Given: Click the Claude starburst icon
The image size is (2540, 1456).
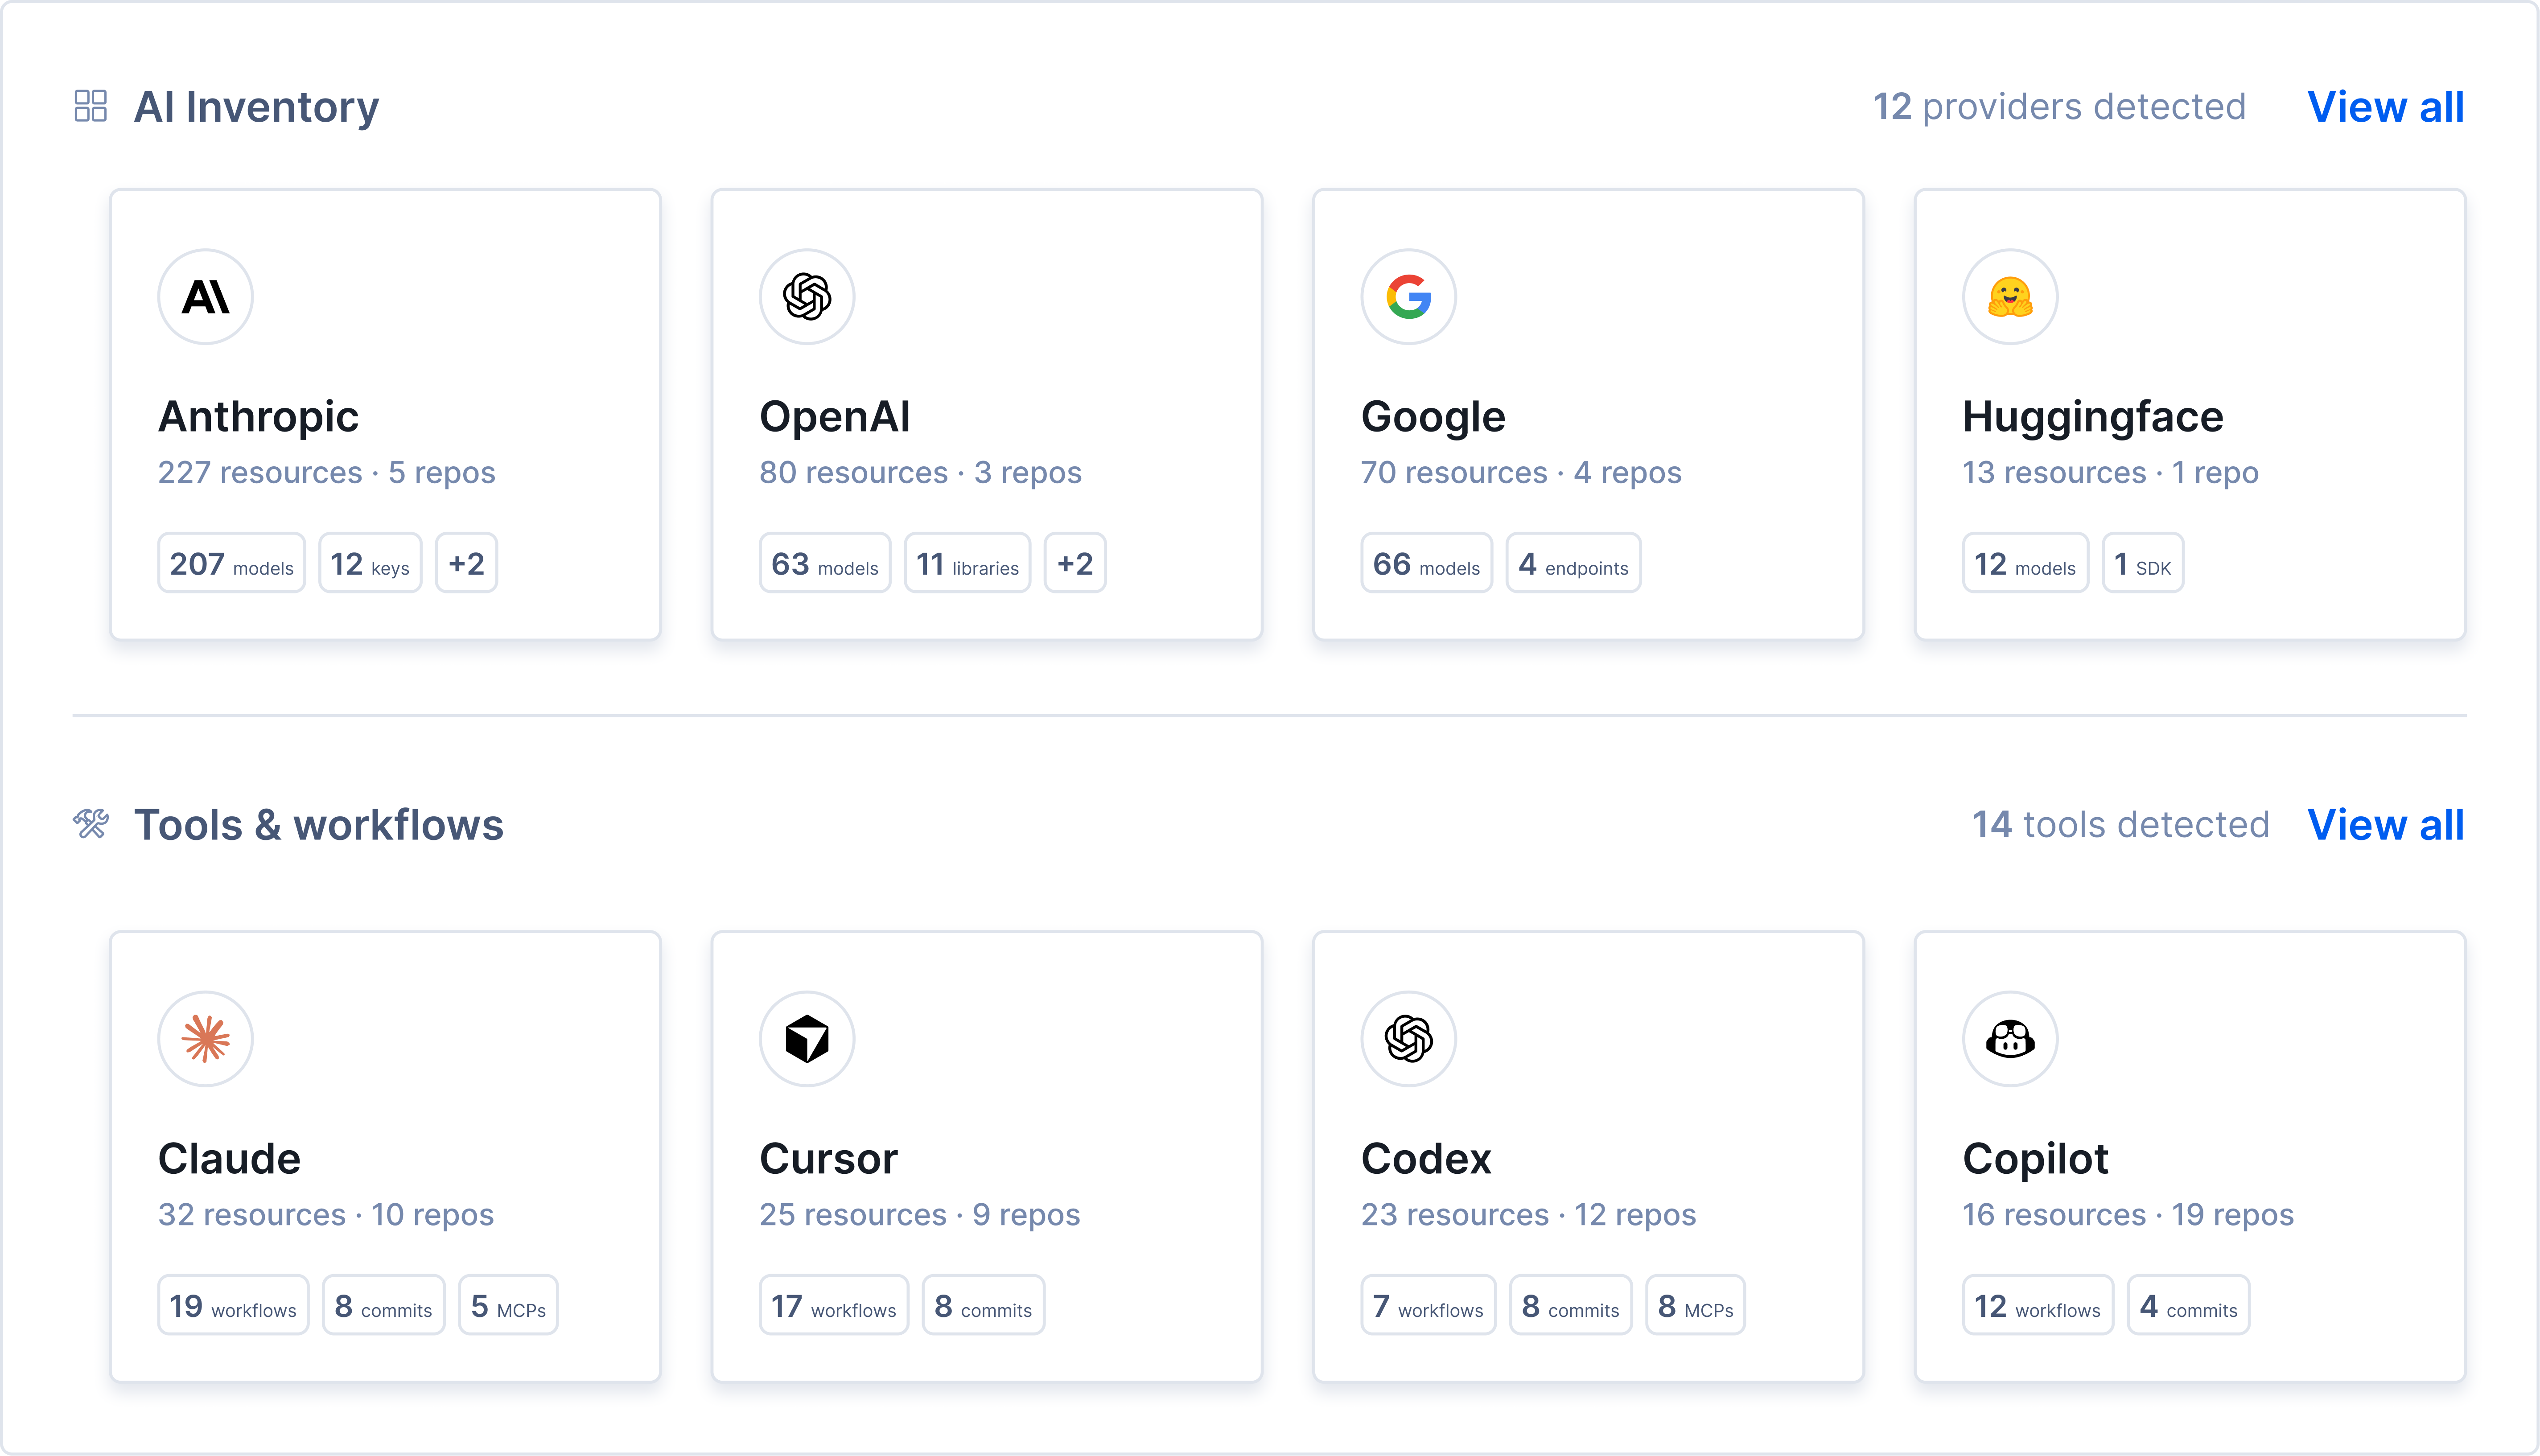Looking at the screenshot, I should tap(205, 1039).
